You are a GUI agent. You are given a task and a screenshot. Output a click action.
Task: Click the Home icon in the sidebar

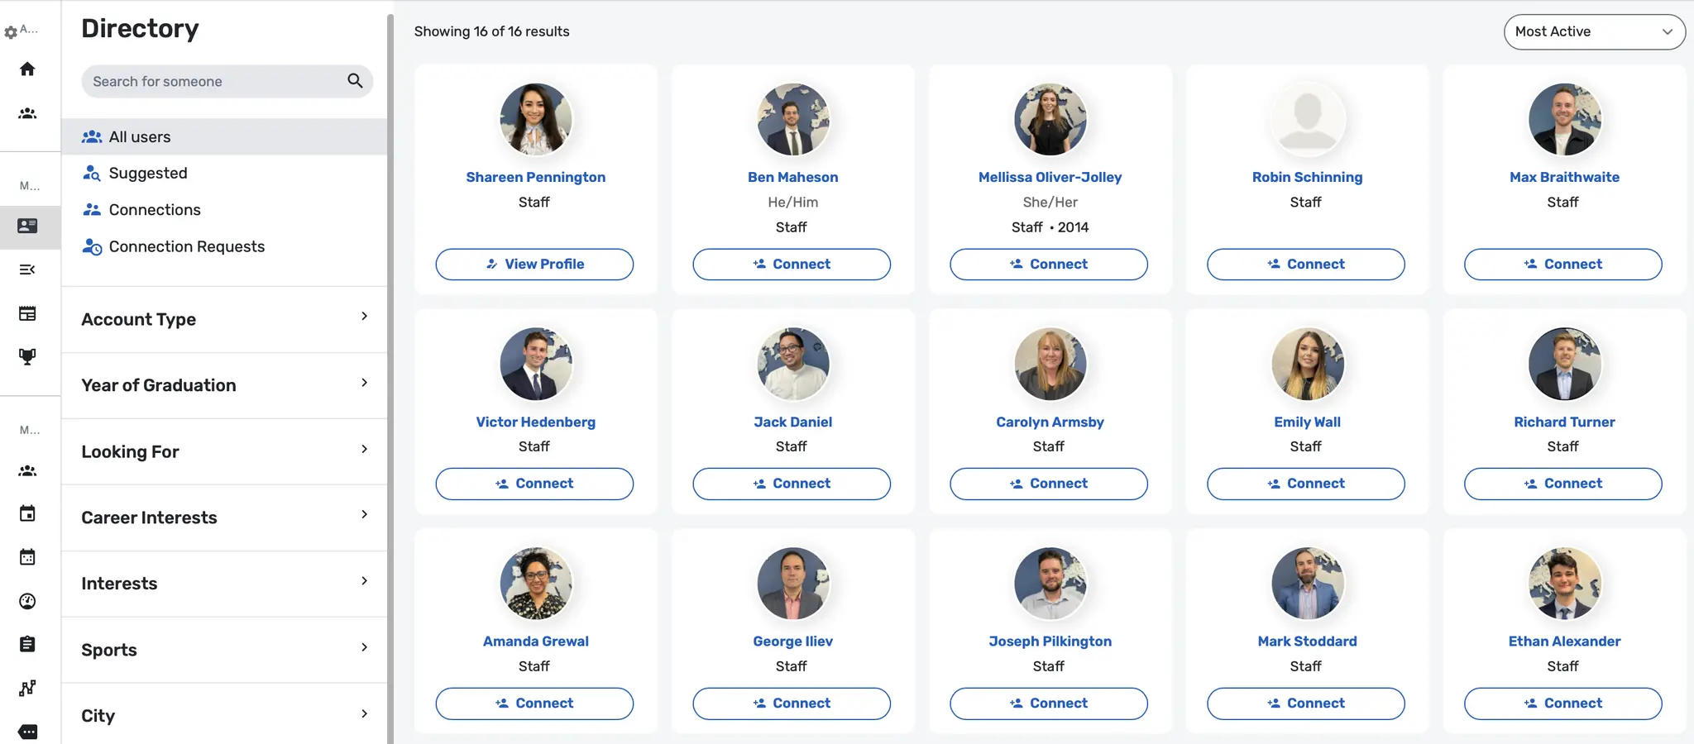coord(28,69)
